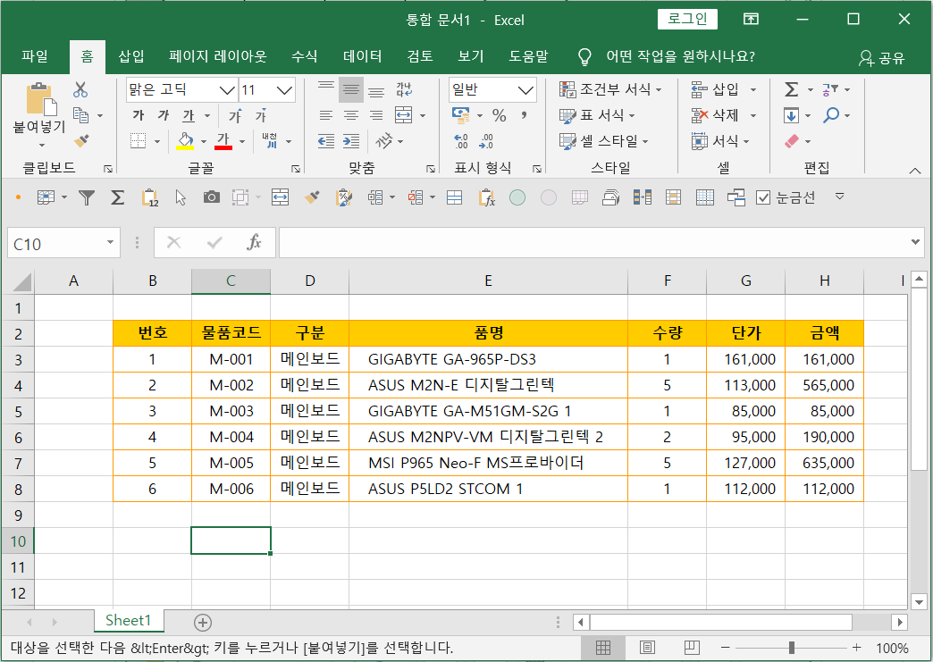
Task: Click AutoSum sigma in editing group
Action: (x=792, y=90)
